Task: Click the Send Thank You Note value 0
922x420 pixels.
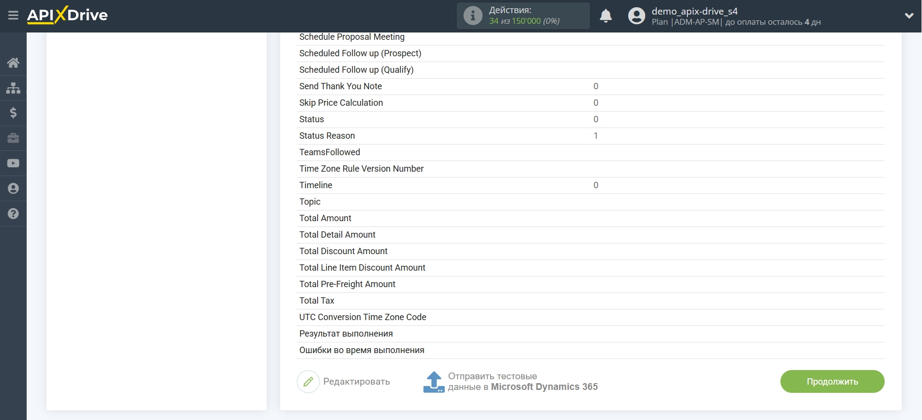Action: [596, 86]
